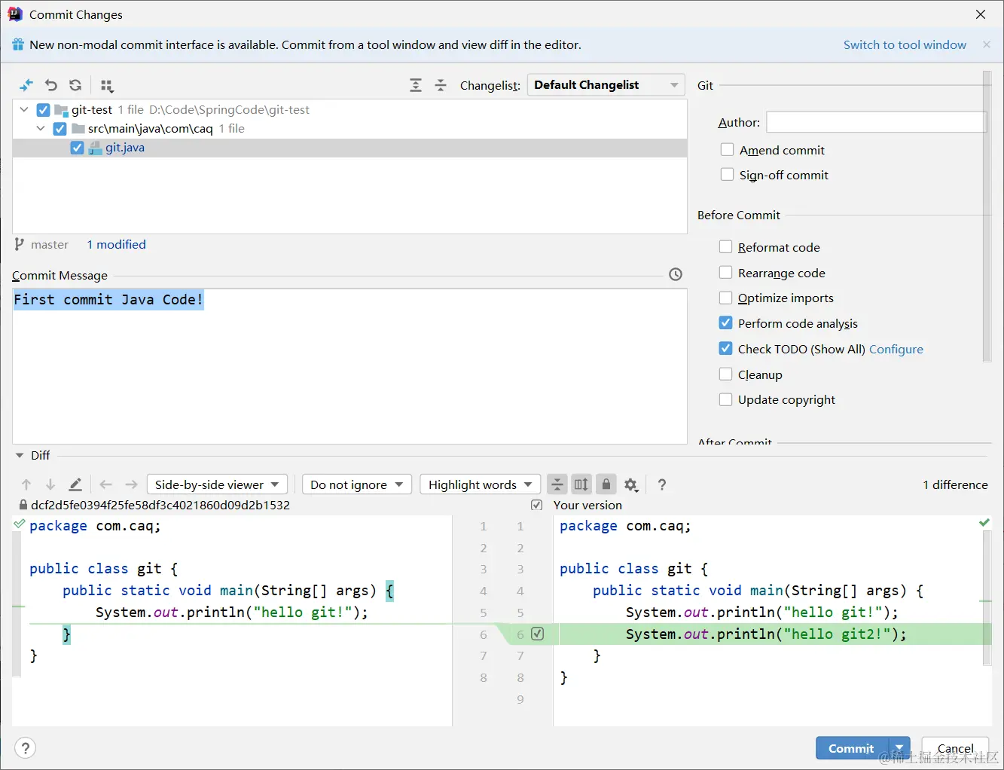The height and width of the screenshot is (770, 1004).
Task: Click Switch to tool window link
Action: pos(905,44)
